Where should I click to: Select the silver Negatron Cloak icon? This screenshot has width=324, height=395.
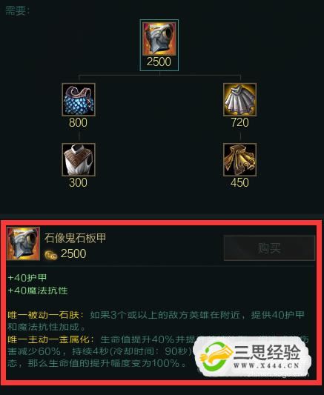tap(240, 99)
